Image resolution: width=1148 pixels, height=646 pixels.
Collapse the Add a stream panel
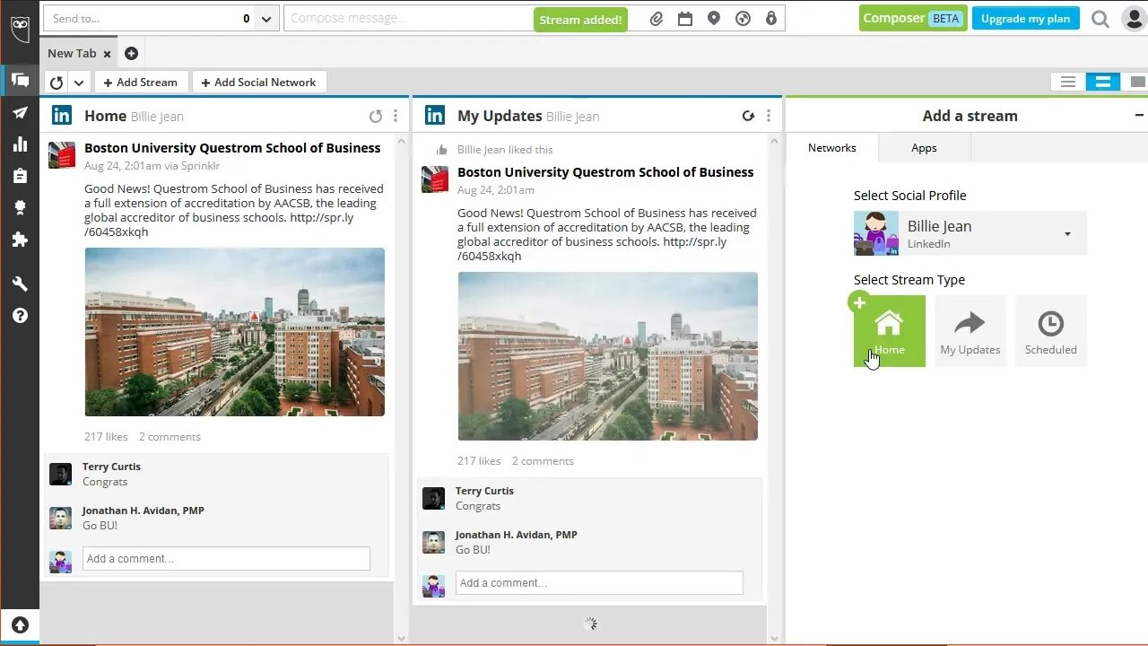(x=1139, y=116)
